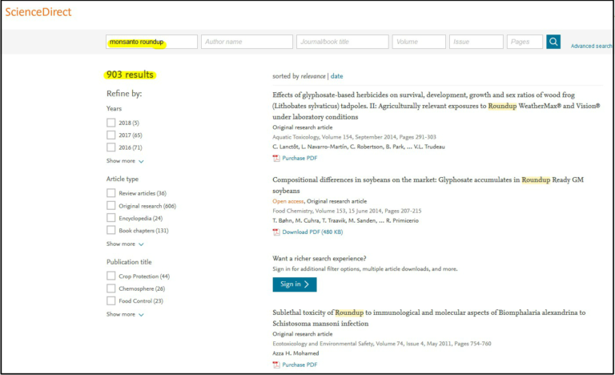Click the Sign in button

pyautogui.click(x=295, y=284)
